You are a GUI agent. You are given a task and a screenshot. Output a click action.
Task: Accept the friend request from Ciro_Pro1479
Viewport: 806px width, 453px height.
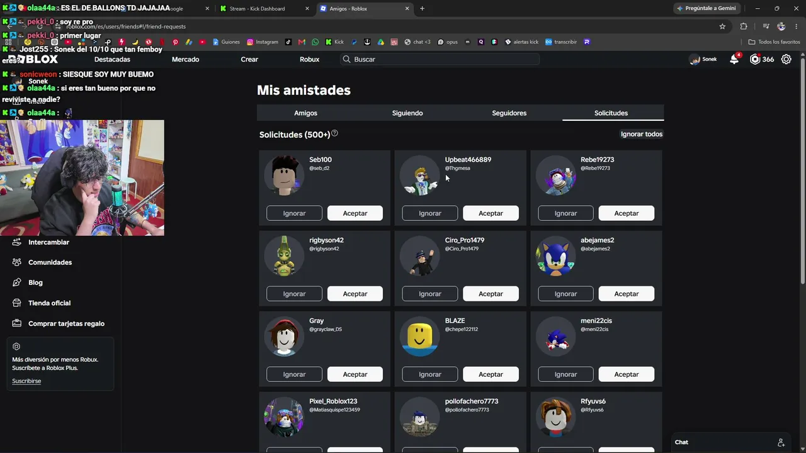491,294
